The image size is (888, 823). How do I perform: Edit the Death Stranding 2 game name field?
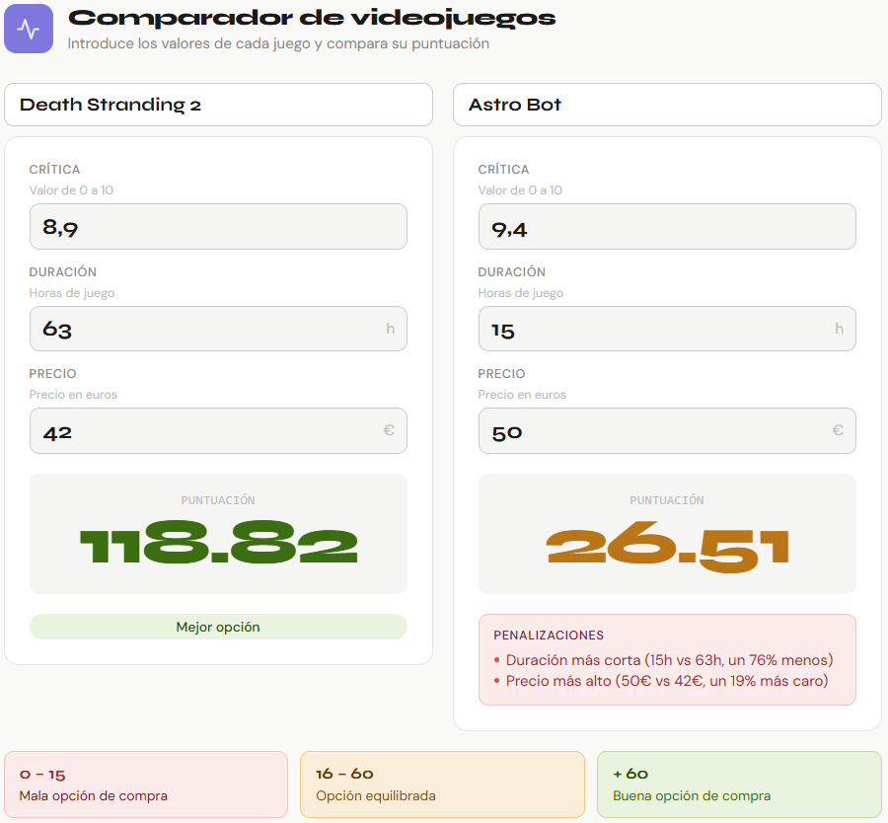218,105
